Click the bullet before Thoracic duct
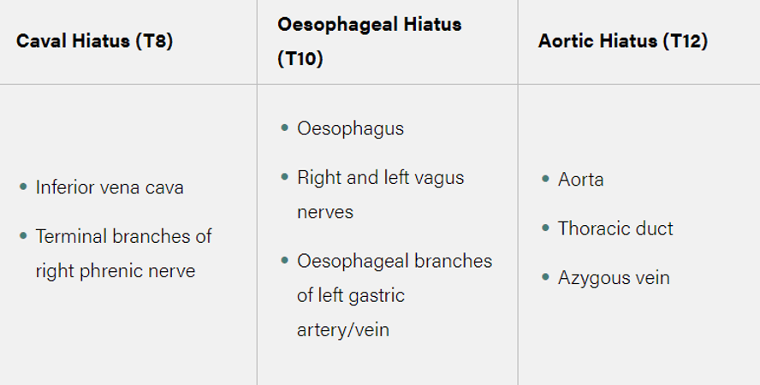Viewport: 760px width, 385px height. 545,228
